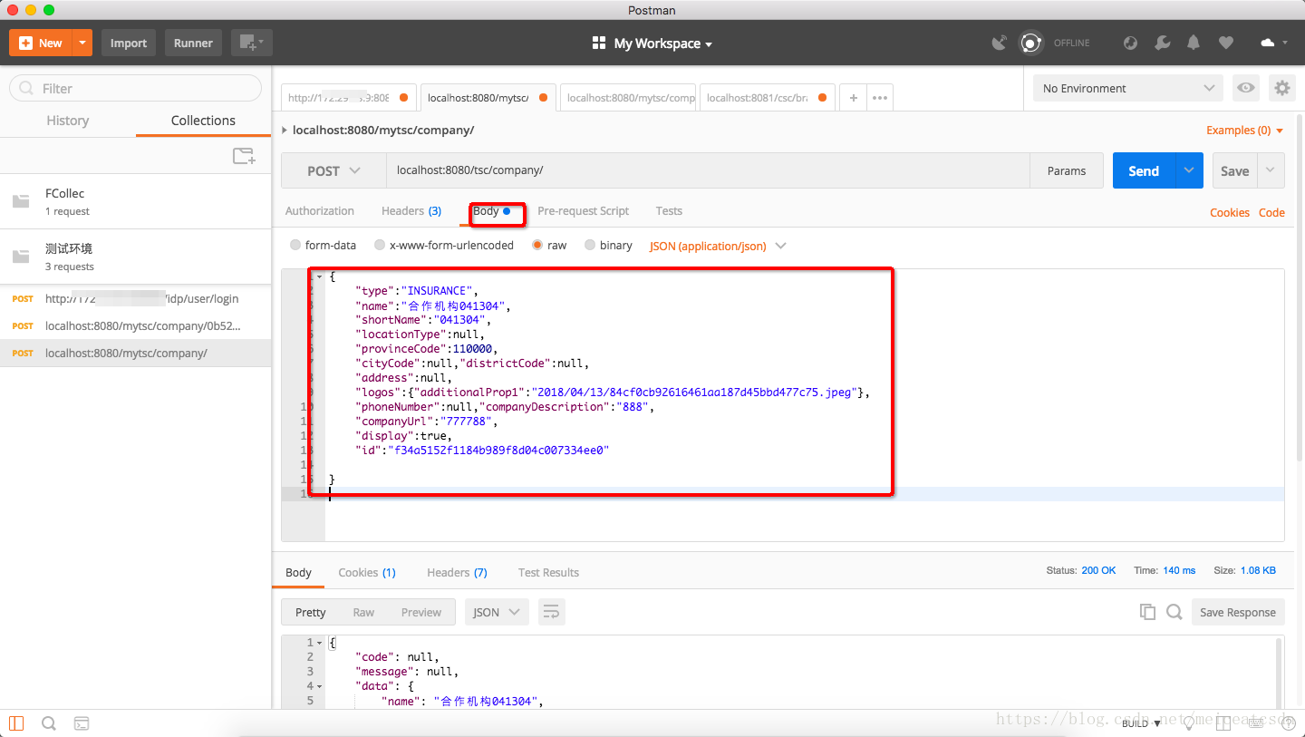
Task: Click the Cookies link
Action: coord(1230,213)
